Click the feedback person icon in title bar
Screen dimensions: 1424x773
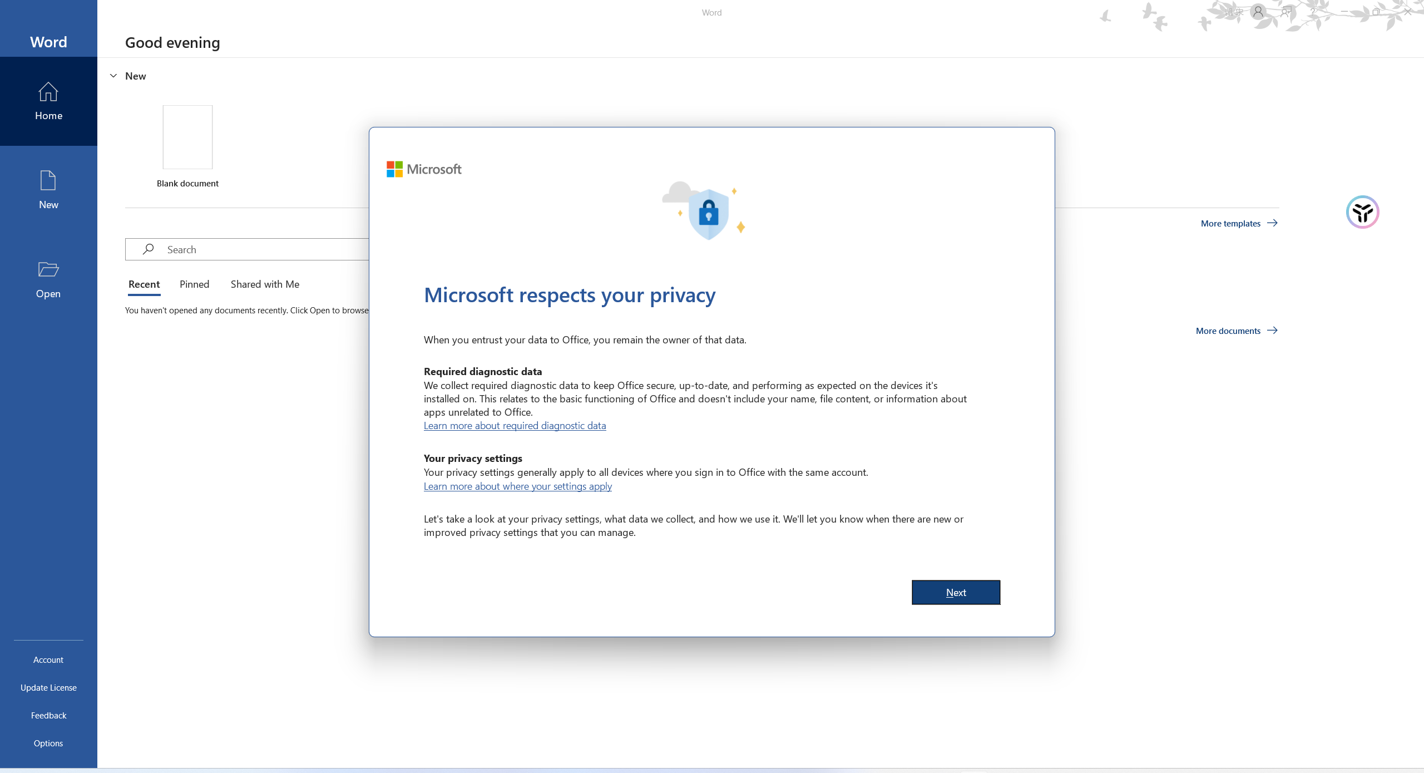1285,12
